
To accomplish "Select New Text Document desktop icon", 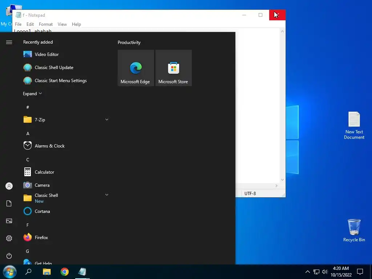I will 354,125.
